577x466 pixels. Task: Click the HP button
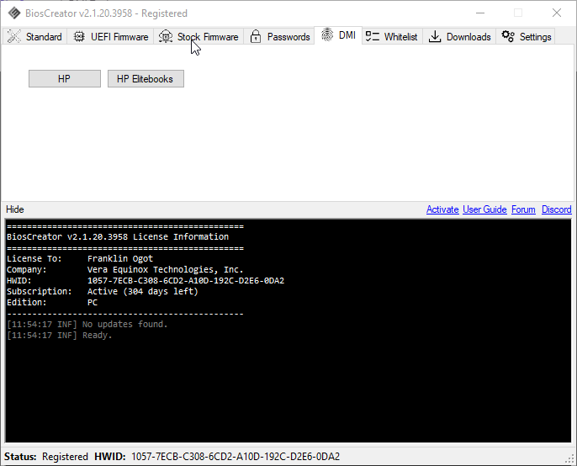coord(65,79)
